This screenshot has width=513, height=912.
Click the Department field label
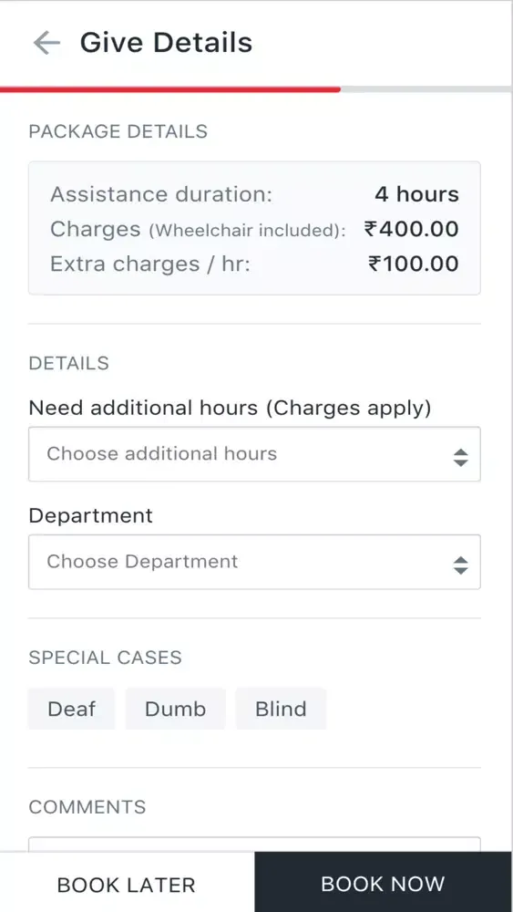point(90,515)
